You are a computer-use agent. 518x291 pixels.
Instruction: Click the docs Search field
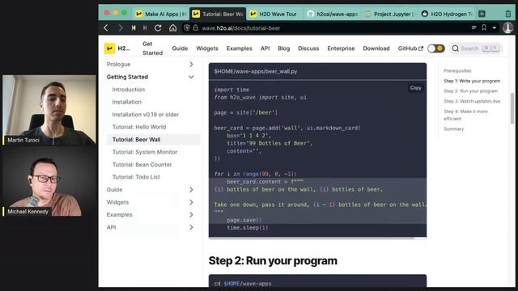(476, 48)
